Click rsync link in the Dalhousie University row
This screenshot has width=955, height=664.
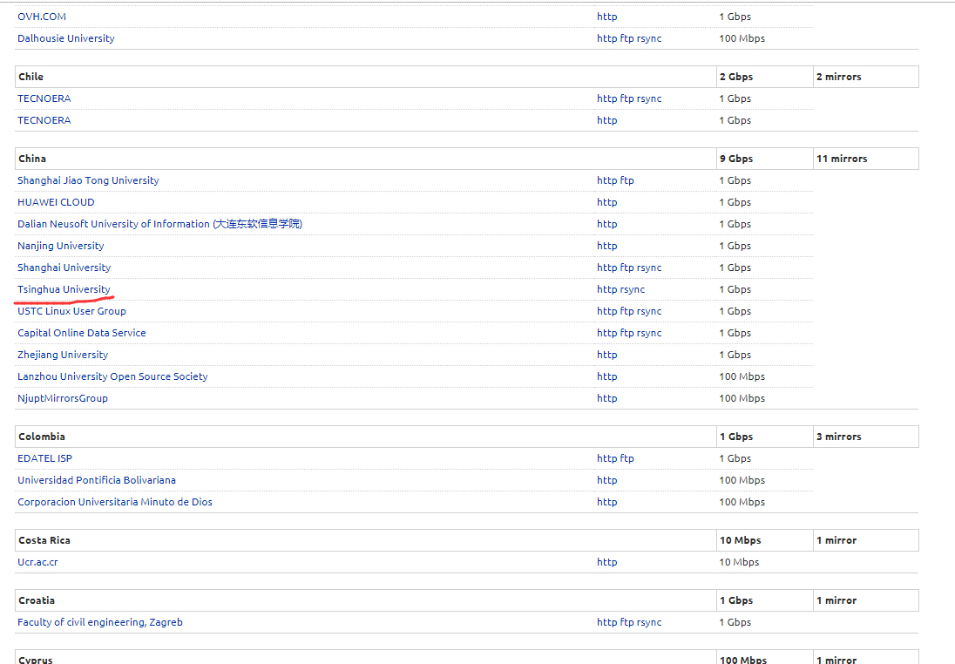click(649, 38)
